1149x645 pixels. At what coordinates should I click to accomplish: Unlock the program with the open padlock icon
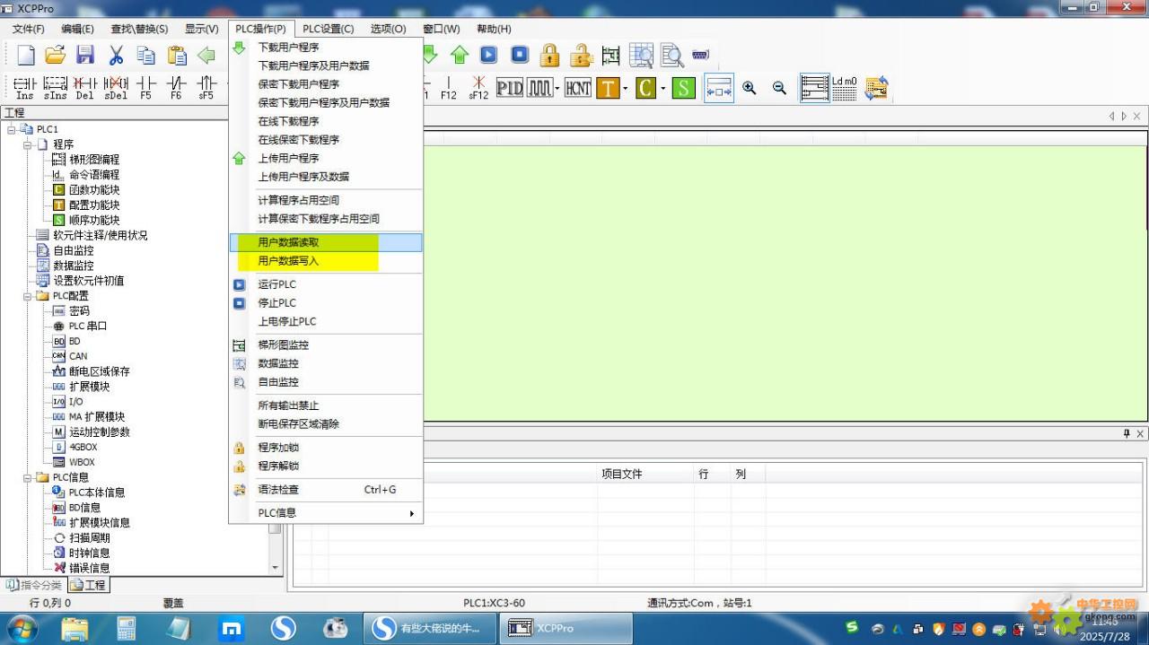point(581,55)
